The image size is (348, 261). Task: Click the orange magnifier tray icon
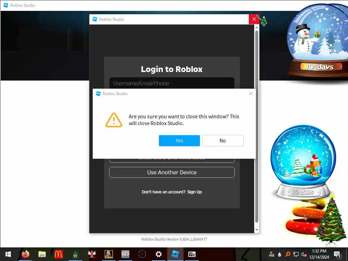pyautogui.click(x=288, y=254)
